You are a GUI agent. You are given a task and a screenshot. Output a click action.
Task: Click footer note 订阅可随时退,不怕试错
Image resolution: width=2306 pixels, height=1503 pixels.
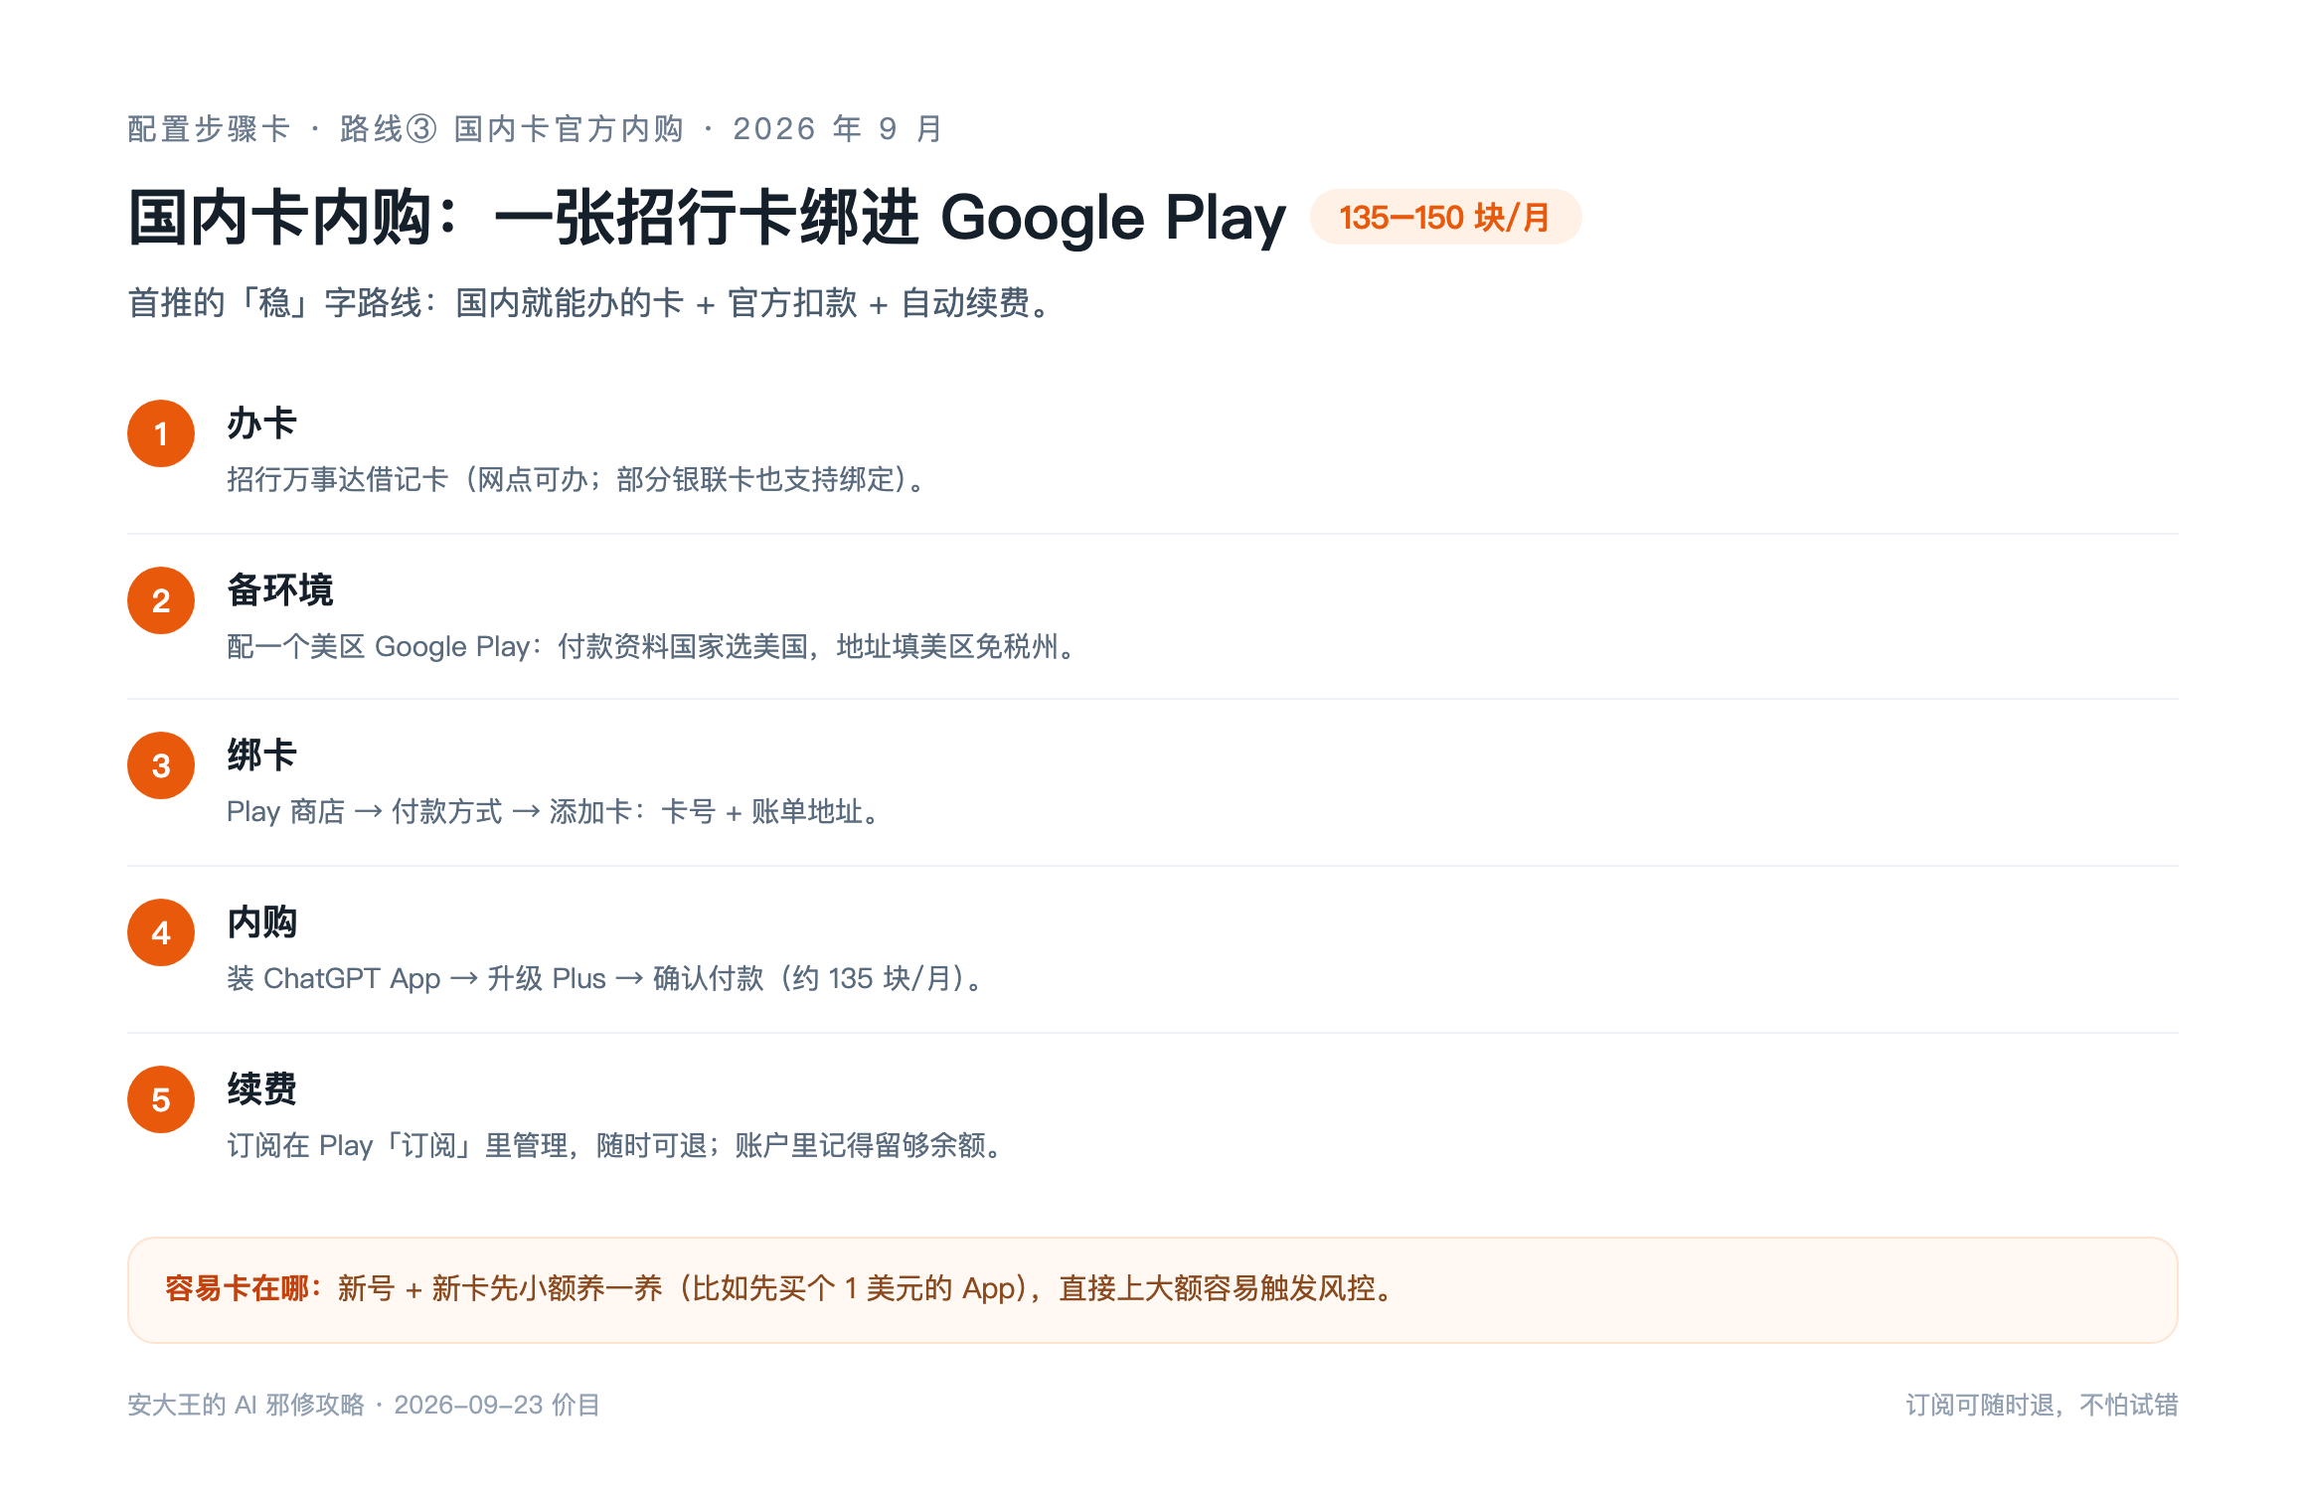click(2042, 1405)
